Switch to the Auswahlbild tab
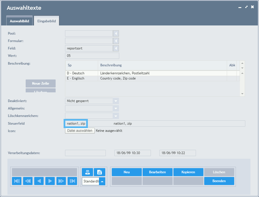The width and height of the screenshot is (259, 197). [19, 21]
